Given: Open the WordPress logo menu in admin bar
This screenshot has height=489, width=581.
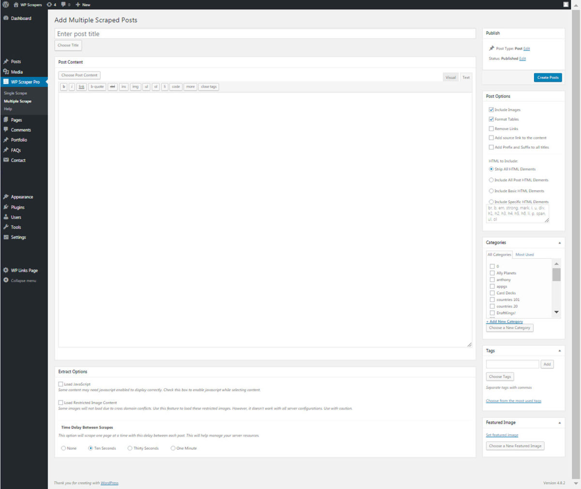Looking at the screenshot, I should (x=5, y=4).
